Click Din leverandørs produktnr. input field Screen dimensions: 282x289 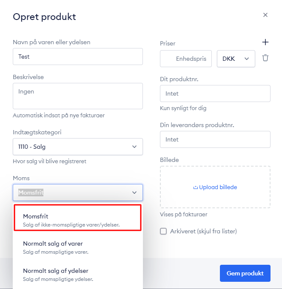click(x=215, y=139)
